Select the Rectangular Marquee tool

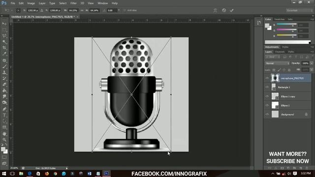pyautogui.click(x=4, y=29)
